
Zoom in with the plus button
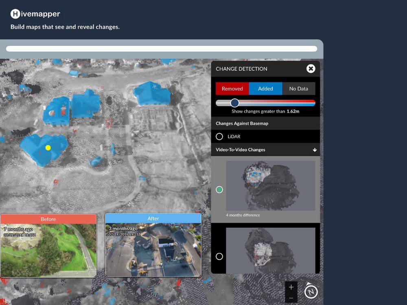pyautogui.click(x=291, y=287)
